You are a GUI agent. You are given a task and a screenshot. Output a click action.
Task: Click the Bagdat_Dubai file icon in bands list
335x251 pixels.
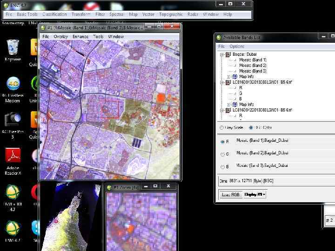click(228, 54)
